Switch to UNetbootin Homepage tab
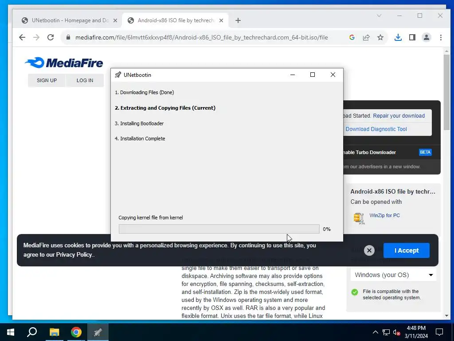The image size is (454, 341). tap(70, 20)
